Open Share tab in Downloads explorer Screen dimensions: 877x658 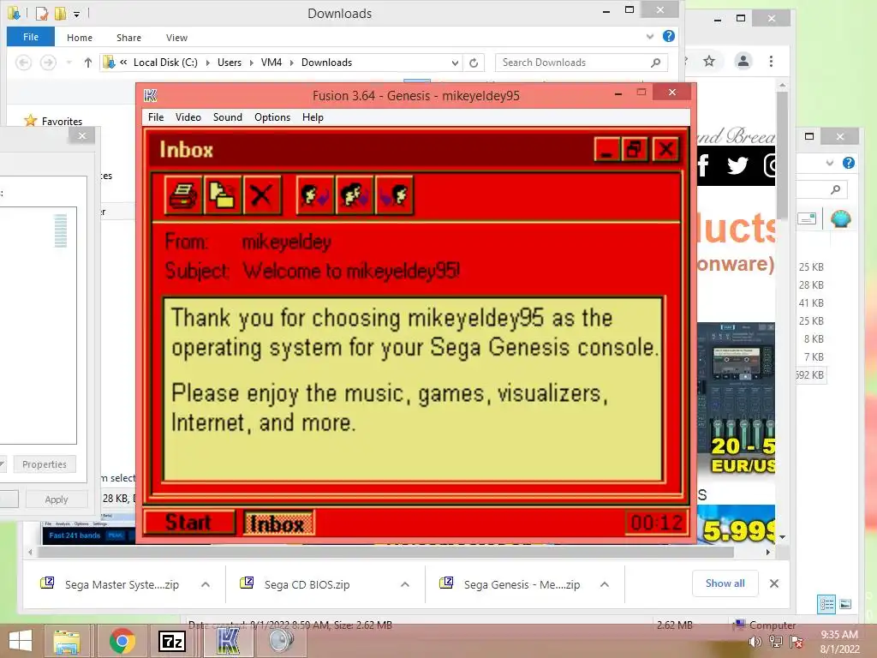[128, 38]
